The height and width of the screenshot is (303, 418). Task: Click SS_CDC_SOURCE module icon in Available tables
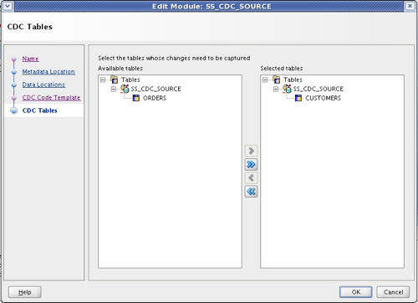coord(125,89)
